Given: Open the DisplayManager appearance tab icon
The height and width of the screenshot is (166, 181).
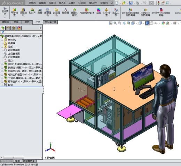Looking at the screenshot, I should 19,28.
